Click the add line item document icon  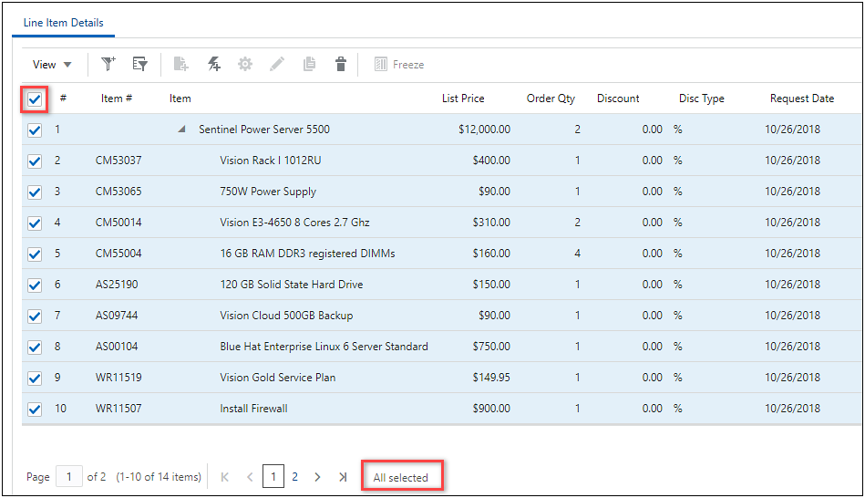pos(181,64)
